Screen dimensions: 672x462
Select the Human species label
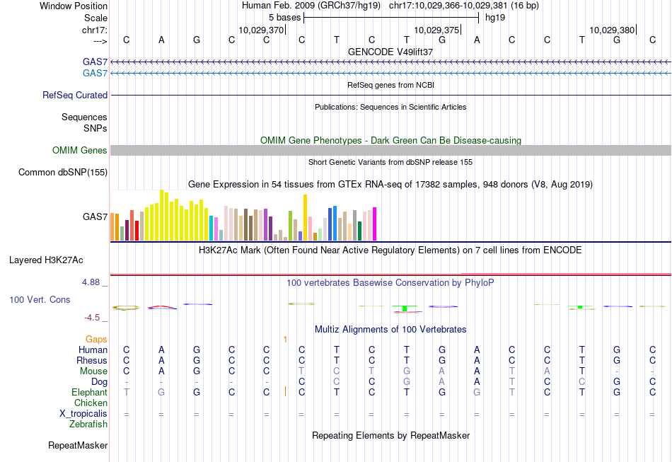pos(93,350)
